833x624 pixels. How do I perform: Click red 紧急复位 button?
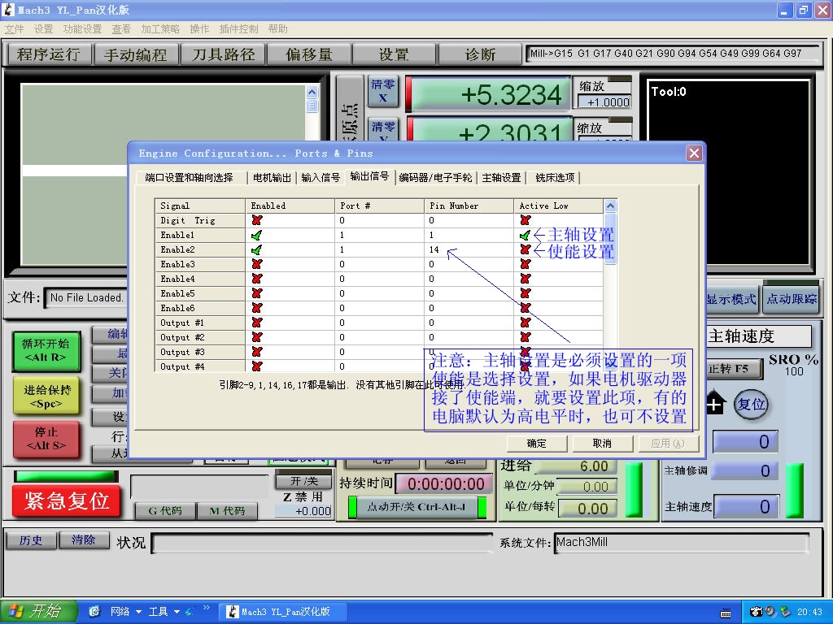point(67,500)
